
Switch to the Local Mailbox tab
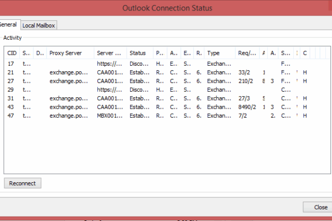point(39,25)
